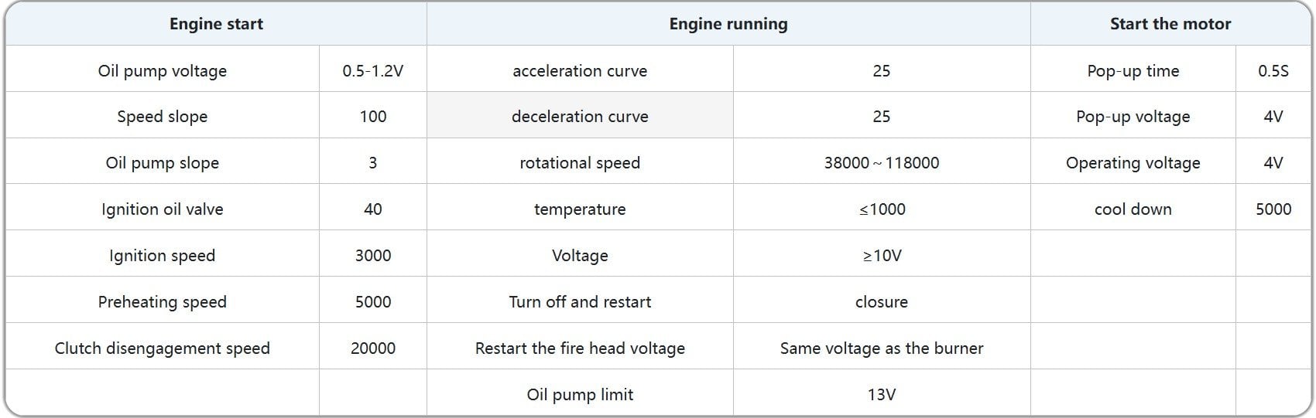This screenshot has width=1316, height=418.
Task: Click the 0.5-1.2V value cell
Action: 372,71
